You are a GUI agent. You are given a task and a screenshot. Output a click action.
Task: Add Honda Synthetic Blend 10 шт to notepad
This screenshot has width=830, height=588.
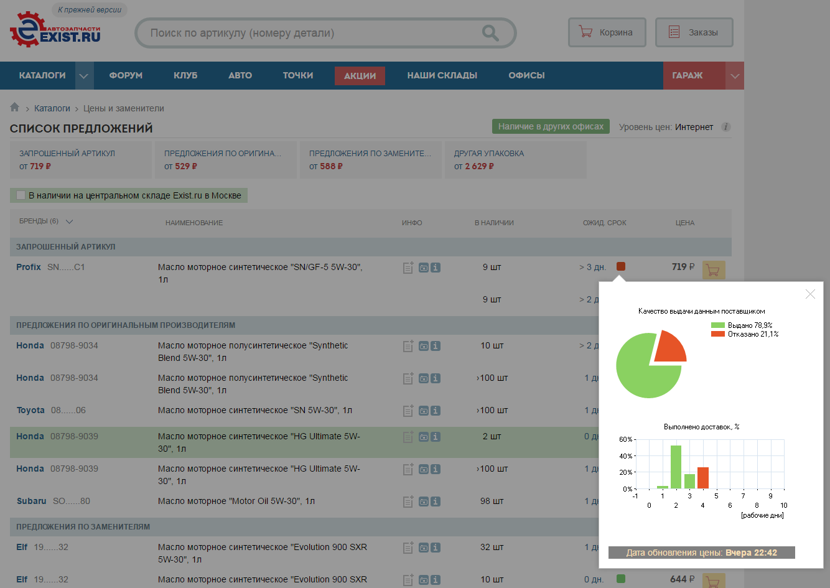point(408,346)
